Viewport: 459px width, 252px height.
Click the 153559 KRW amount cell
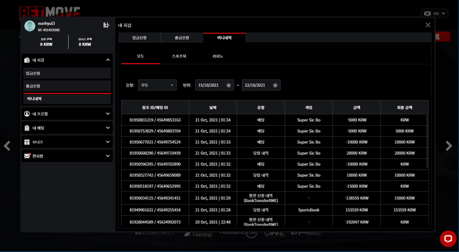(x=357, y=210)
